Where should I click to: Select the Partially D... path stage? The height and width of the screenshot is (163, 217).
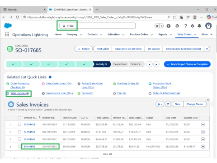[x=102, y=64]
